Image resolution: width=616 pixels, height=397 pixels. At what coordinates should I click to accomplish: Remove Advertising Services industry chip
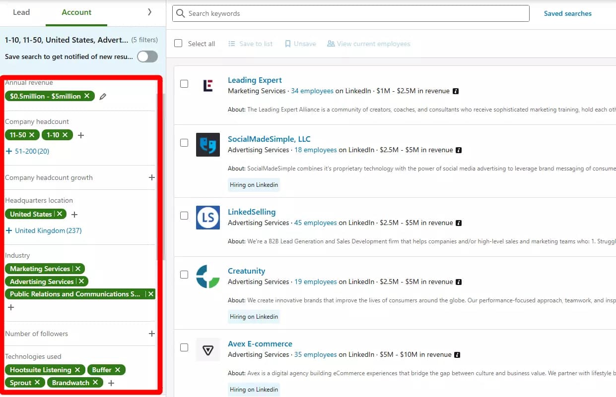tap(81, 282)
